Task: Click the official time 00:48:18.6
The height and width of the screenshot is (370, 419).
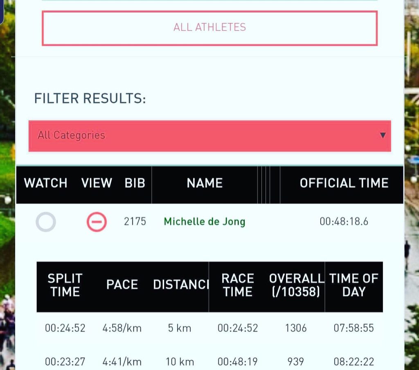Action: 344,222
